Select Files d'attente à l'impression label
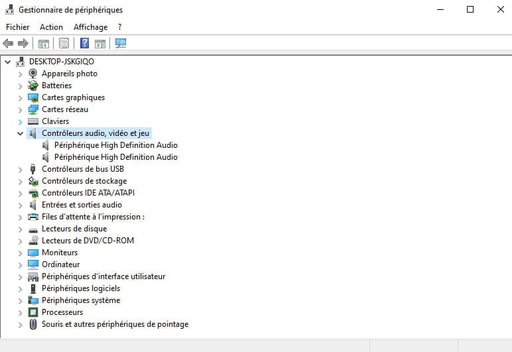This screenshot has height=352, width=512. click(x=93, y=217)
